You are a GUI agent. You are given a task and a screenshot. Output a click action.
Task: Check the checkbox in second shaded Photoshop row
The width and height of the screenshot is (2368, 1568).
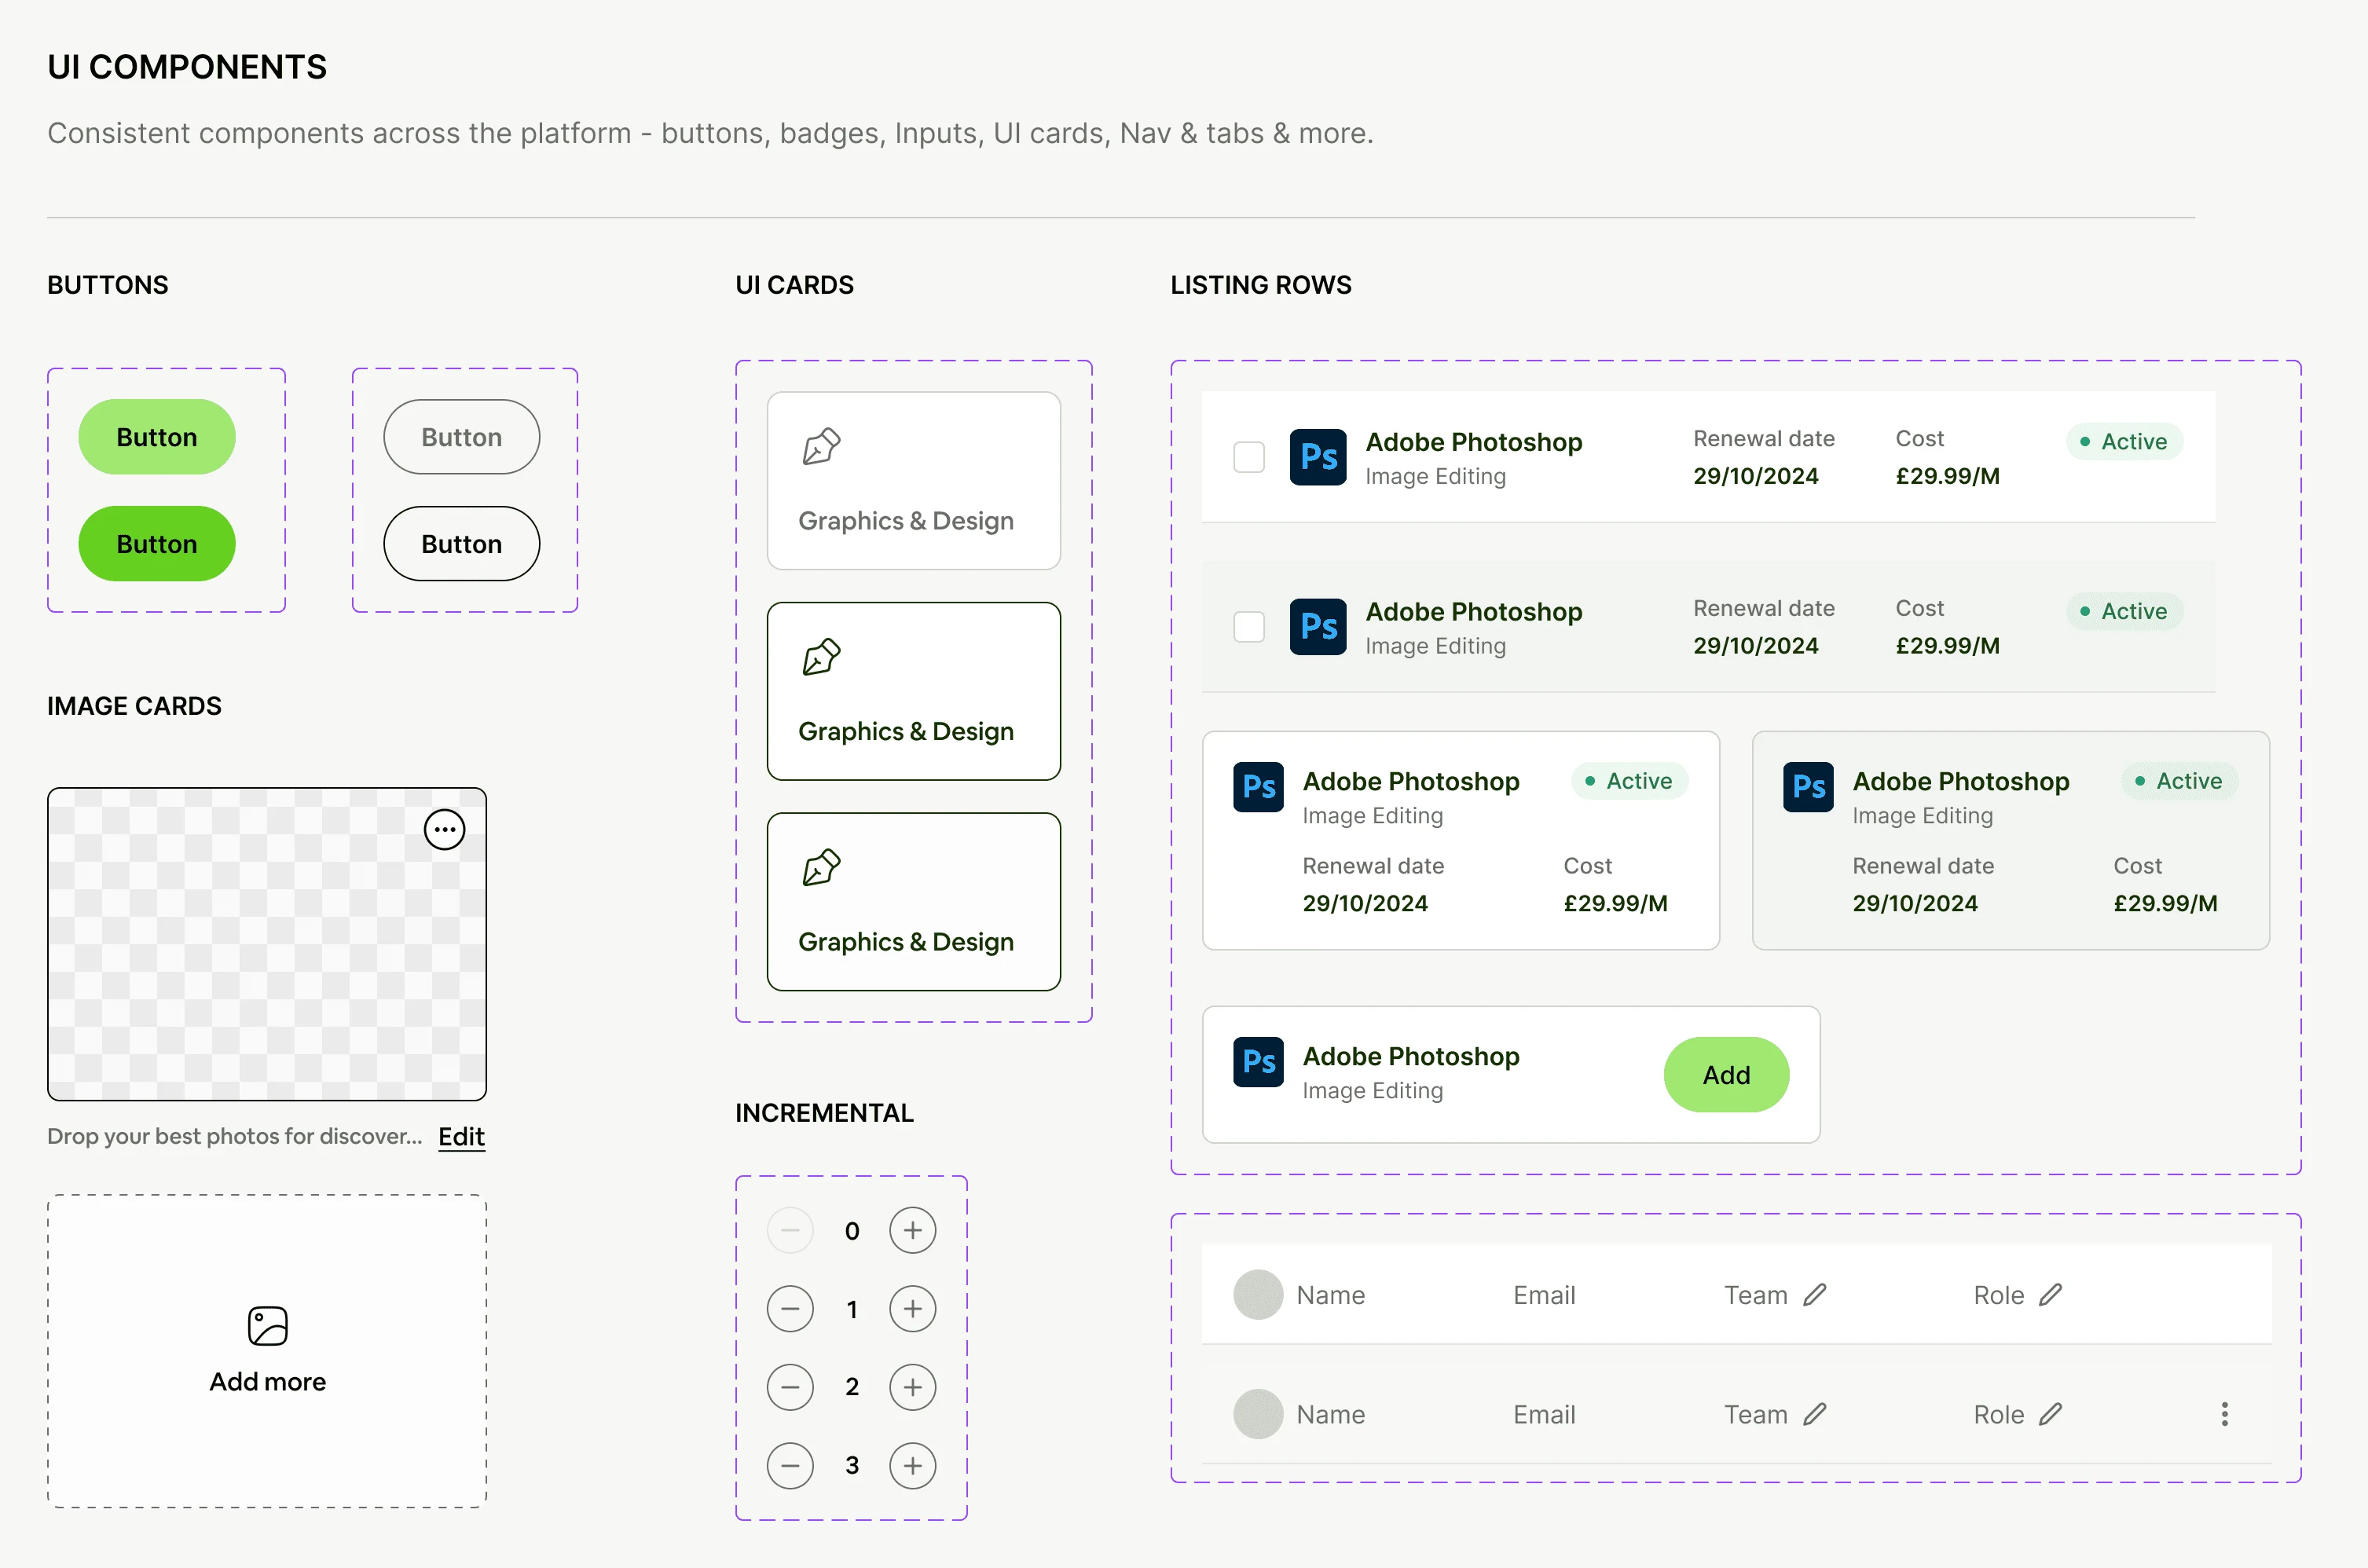click(1249, 627)
